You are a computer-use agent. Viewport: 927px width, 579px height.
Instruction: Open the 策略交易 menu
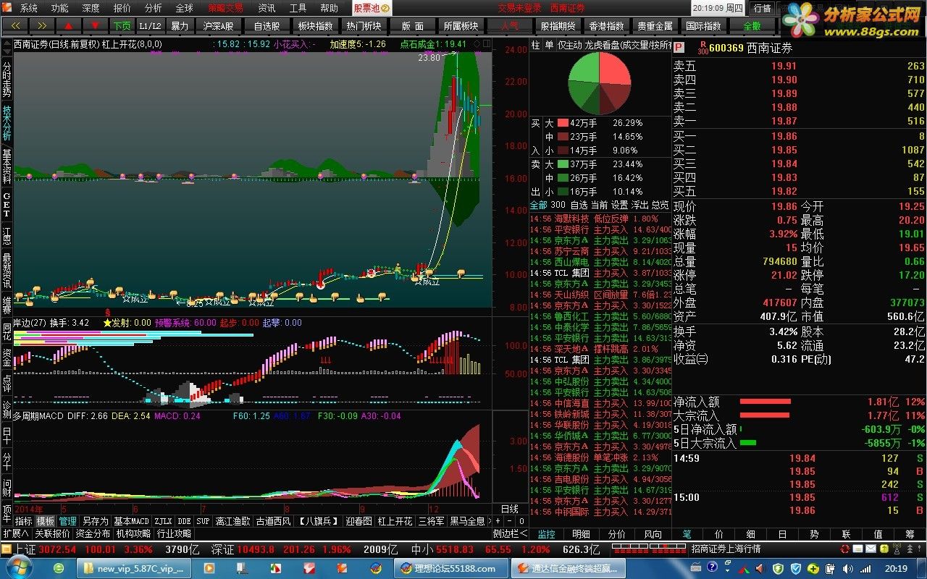point(225,8)
